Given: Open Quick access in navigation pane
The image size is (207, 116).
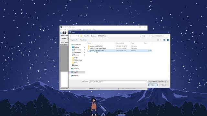Looking at the screenshot, I should click(77, 45).
